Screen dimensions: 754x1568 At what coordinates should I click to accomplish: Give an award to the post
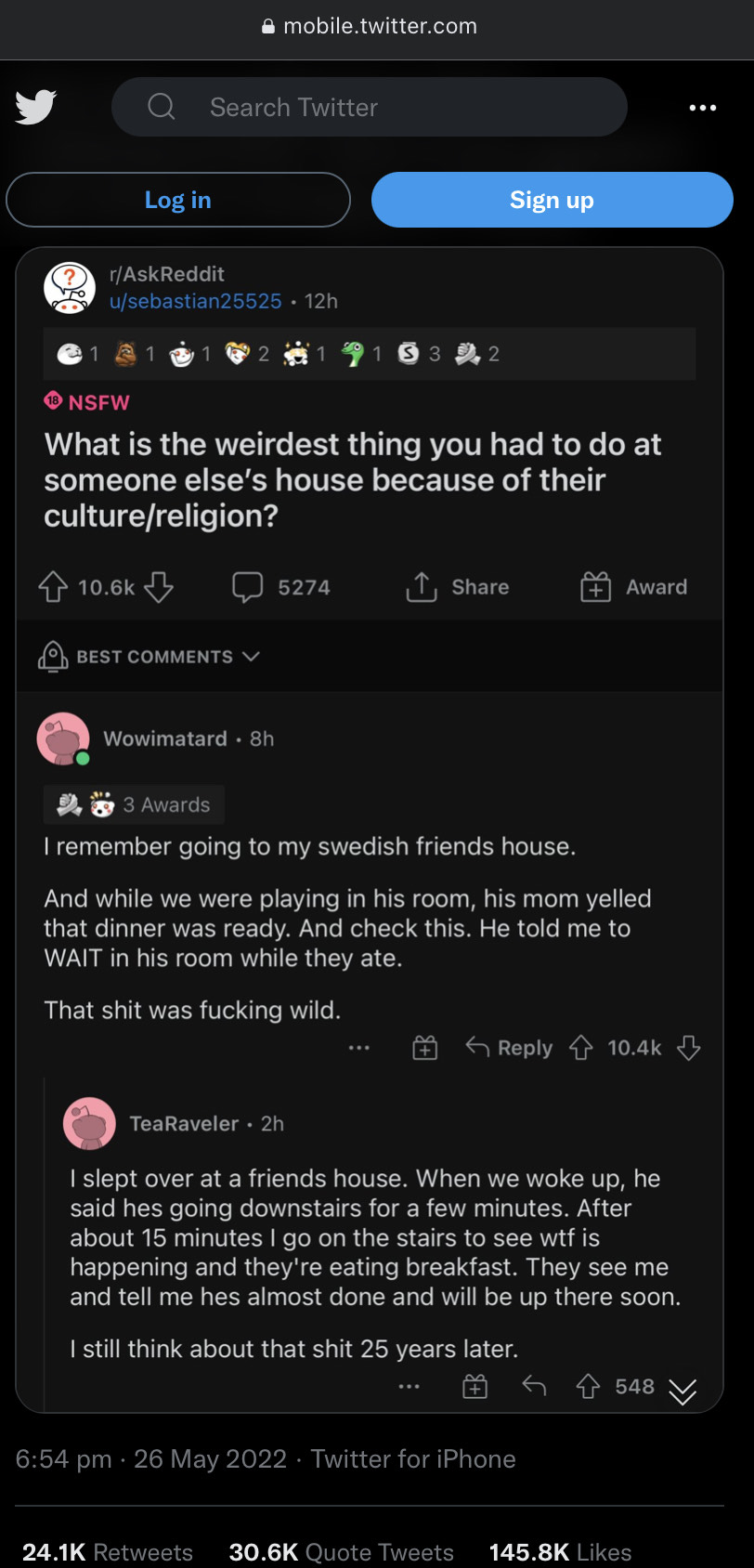[x=634, y=587]
